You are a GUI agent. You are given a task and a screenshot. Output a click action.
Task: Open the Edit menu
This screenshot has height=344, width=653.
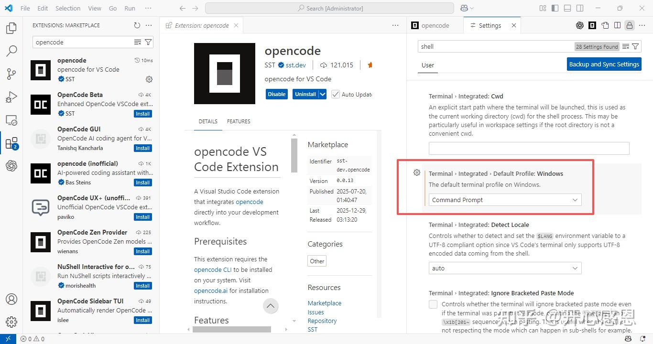tap(43, 8)
